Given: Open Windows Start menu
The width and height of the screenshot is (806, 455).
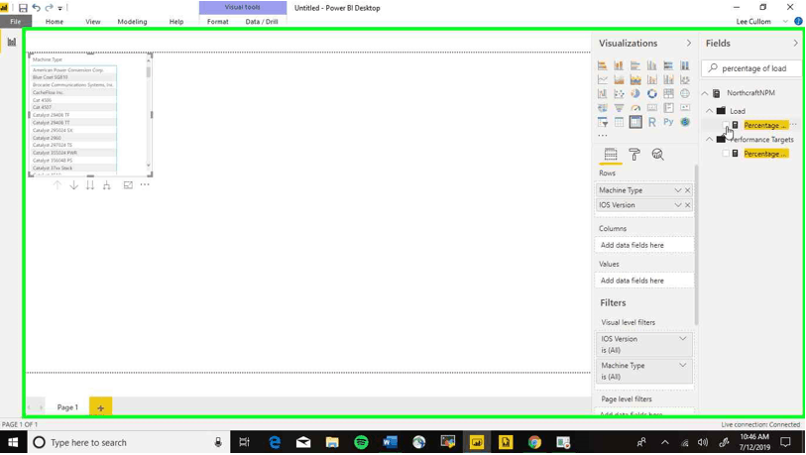Looking at the screenshot, I should pyautogui.click(x=13, y=442).
